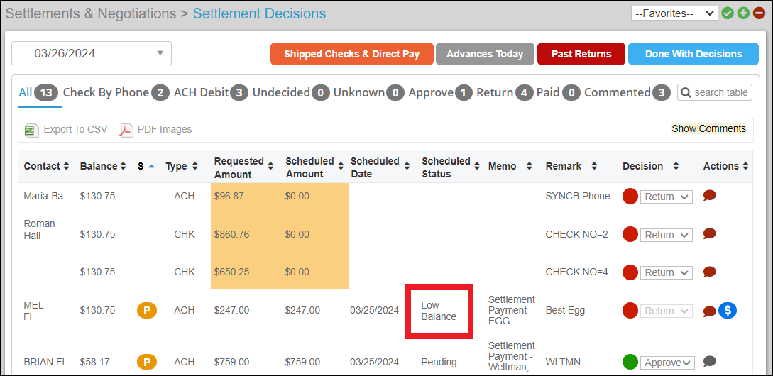The image size is (773, 376).
Task: Click Settlements & Negotiations breadcrumb link
Action: point(91,13)
